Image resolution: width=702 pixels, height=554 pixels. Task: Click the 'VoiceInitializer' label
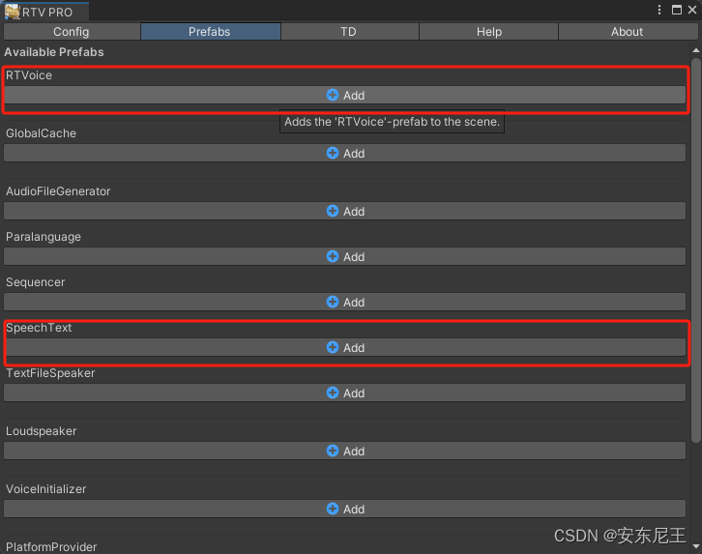click(x=46, y=489)
